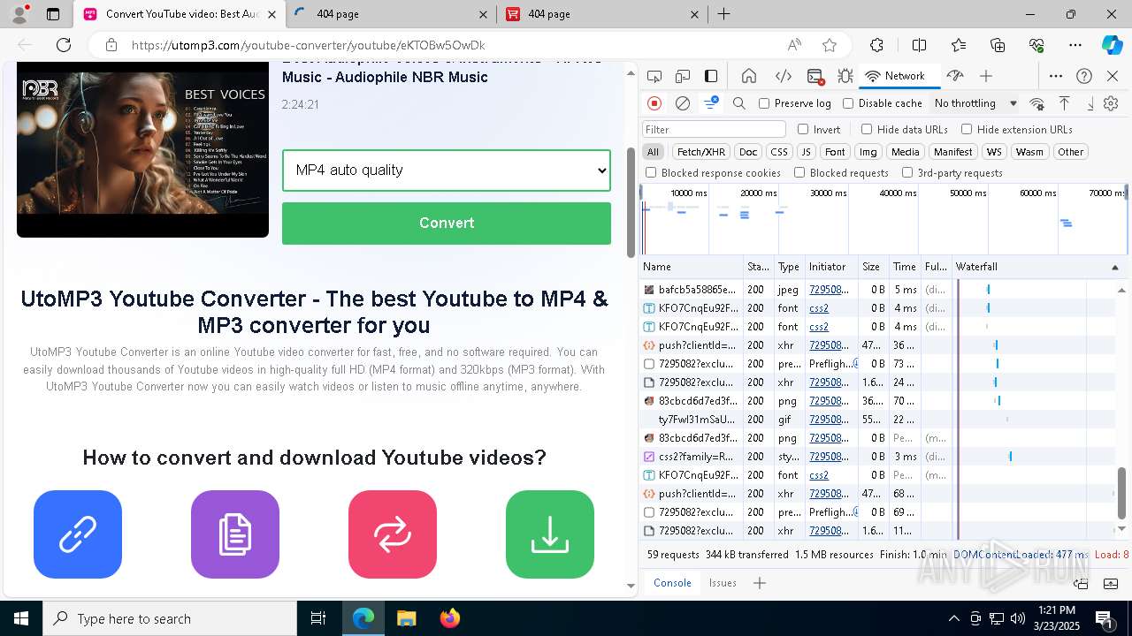Screen dimensions: 1132x636
Task: Add this page to favorites star
Action: click(830, 45)
